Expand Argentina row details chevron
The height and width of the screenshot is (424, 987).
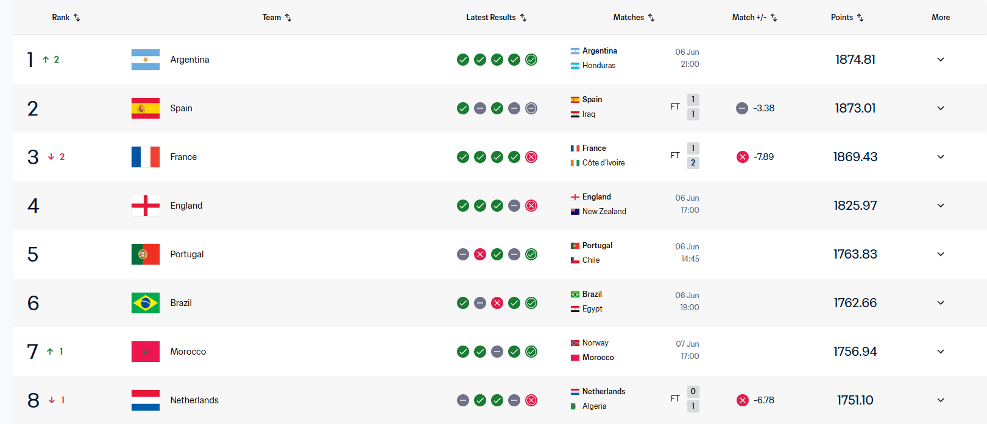click(x=941, y=60)
